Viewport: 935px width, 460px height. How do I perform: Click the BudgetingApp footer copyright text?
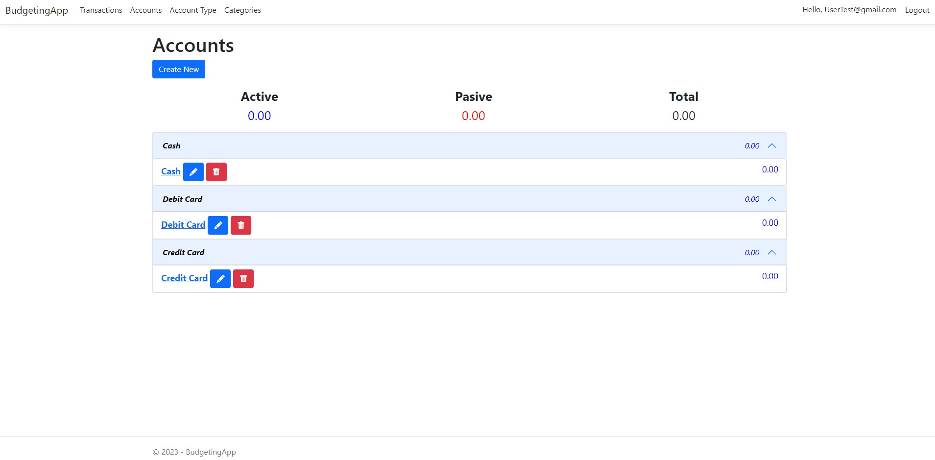point(194,452)
